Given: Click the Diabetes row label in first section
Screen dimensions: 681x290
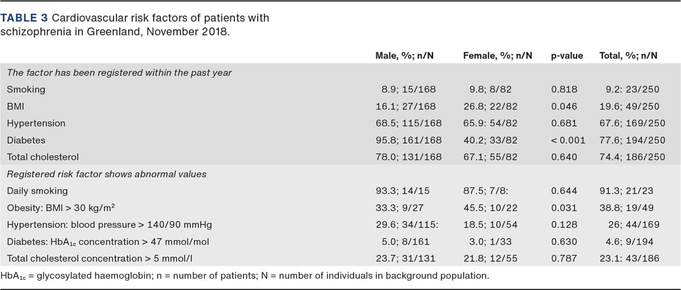Looking at the screenshot, I should (26, 140).
